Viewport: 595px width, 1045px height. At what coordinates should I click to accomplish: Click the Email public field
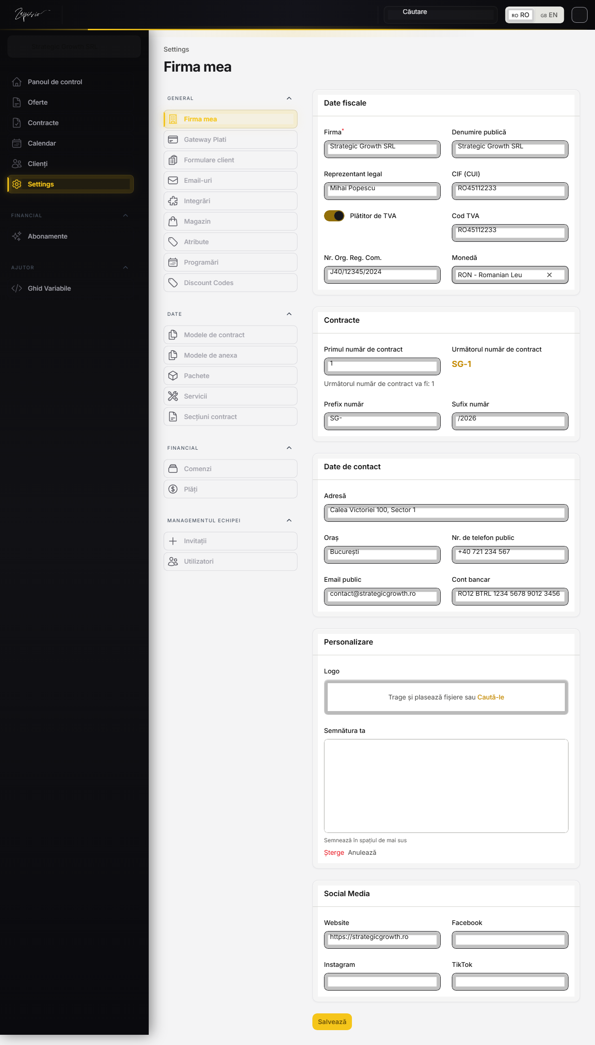(382, 597)
